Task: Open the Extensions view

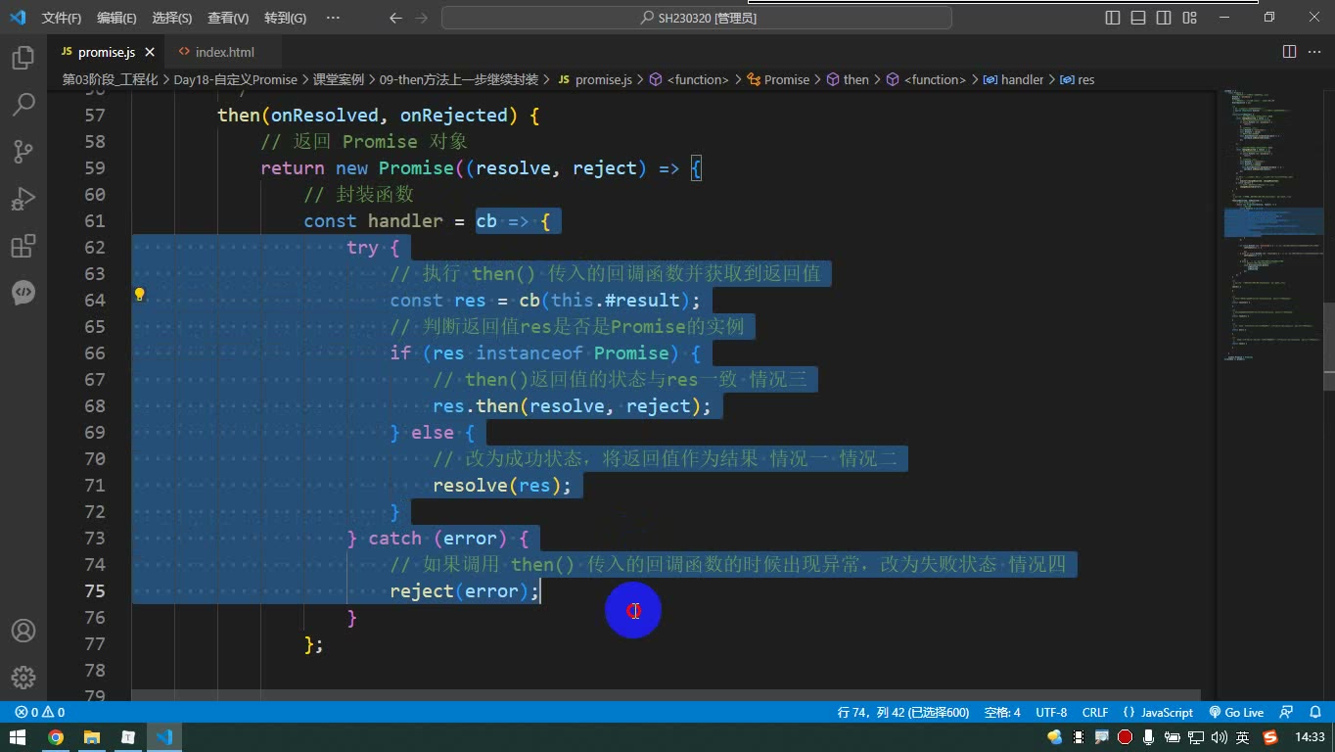Action: (23, 245)
